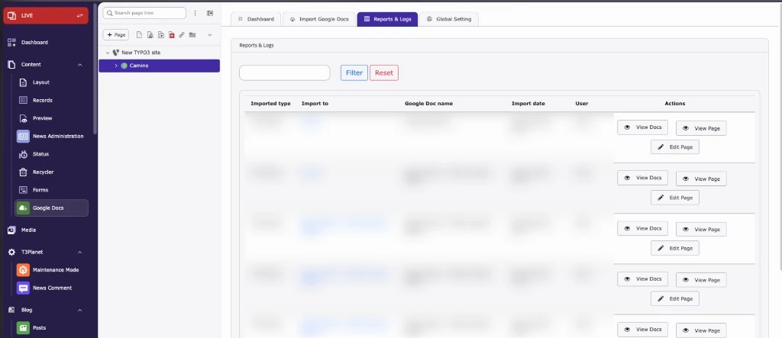Click the Filter button

point(354,72)
